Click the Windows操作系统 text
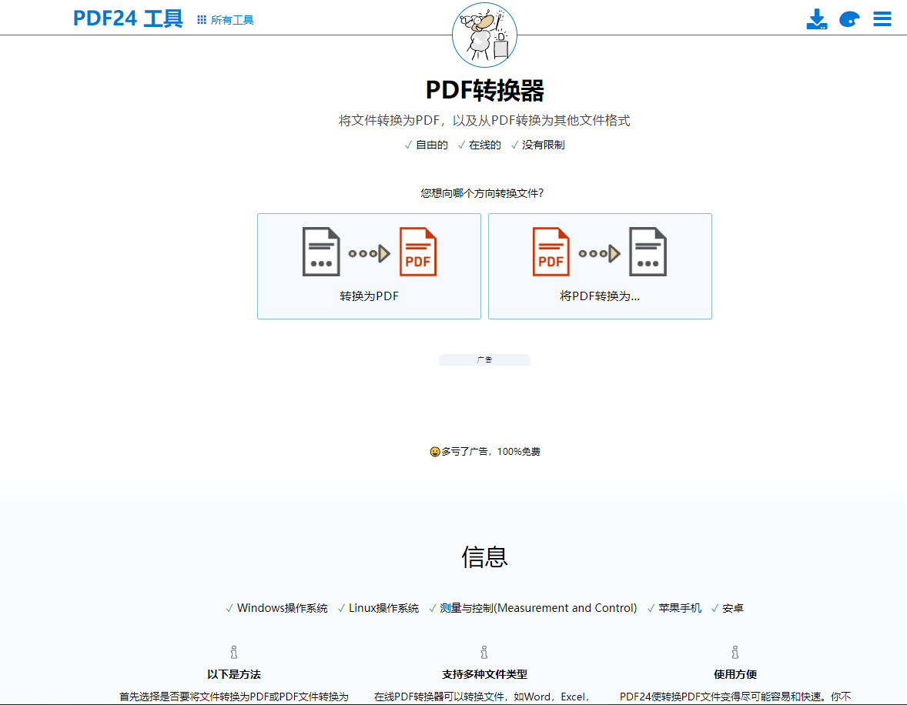Screen dimensions: 907x705 pyautogui.click(x=283, y=608)
